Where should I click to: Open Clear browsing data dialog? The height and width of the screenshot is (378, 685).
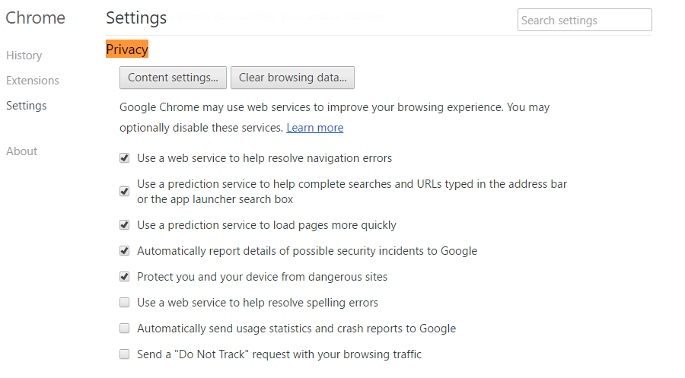pos(293,78)
